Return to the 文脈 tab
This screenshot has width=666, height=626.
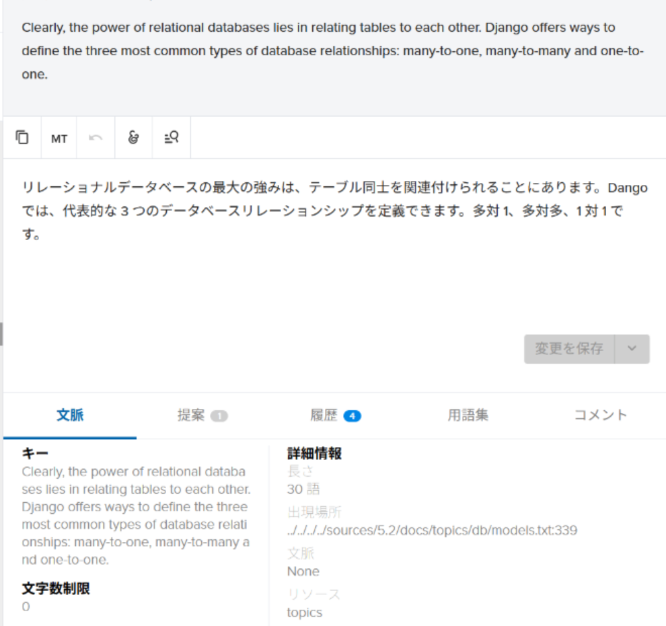(69, 416)
